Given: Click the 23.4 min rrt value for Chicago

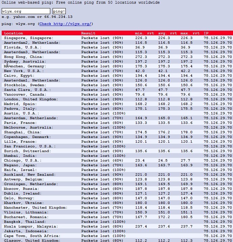Looking at the screenshot, I should point(140,160).
